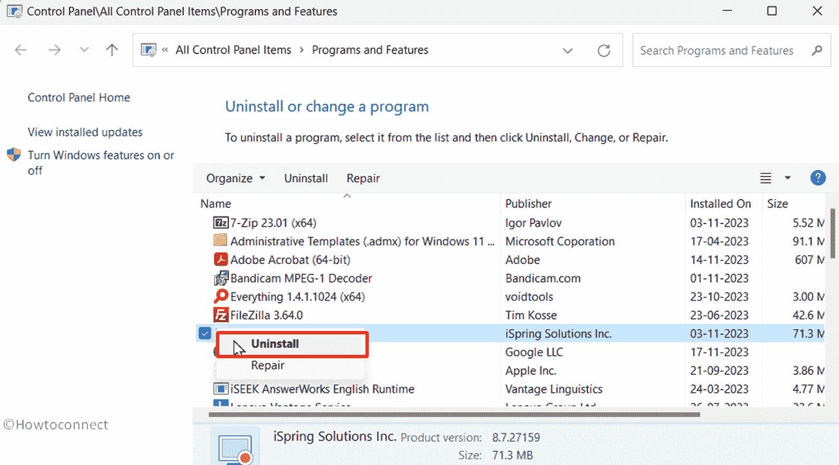The width and height of the screenshot is (839, 465).
Task: Click Repair in the toolbar
Action: (x=363, y=178)
